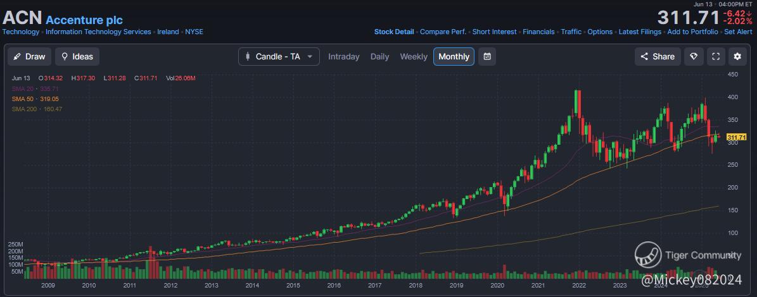Viewport: 757px width, 297px height.
Task: Toggle the SMA 200 indicator label
Action: (x=37, y=109)
